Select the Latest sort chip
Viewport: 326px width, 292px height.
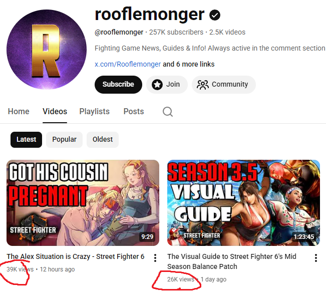click(26, 140)
